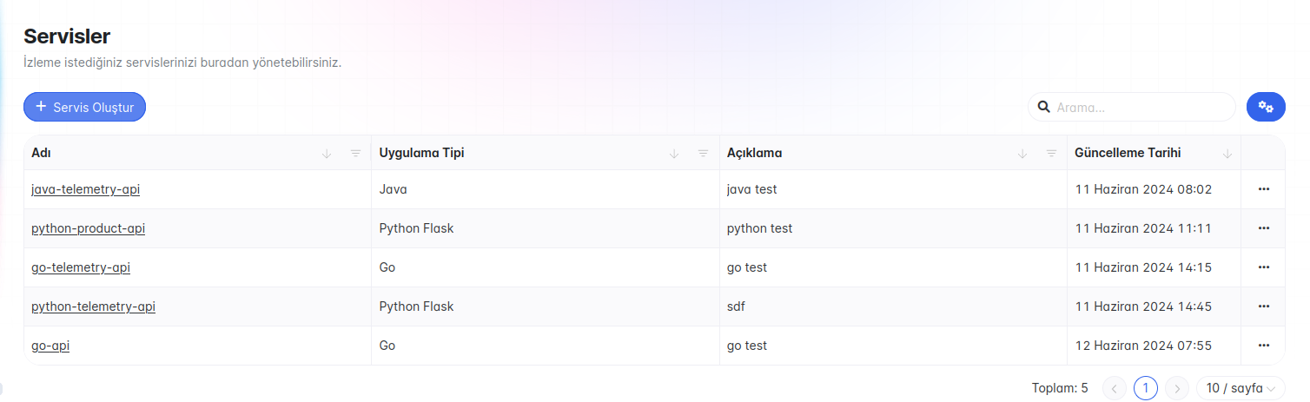Open the actions menu for python-product-api row
The height and width of the screenshot is (402, 1310).
click(x=1264, y=228)
